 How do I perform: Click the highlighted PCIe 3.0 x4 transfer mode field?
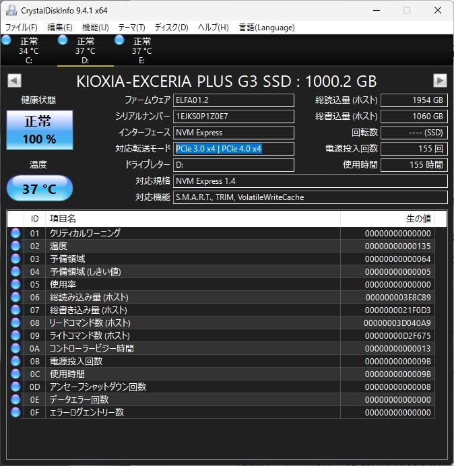click(x=234, y=149)
